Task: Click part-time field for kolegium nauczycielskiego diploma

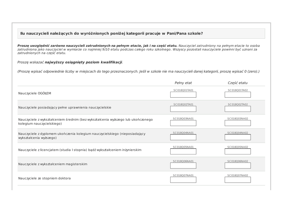Action: (x=237, y=137)
